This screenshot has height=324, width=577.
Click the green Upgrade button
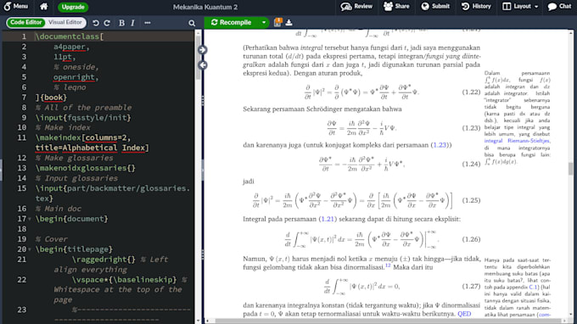pyautogui.click(x=73, y=7)
